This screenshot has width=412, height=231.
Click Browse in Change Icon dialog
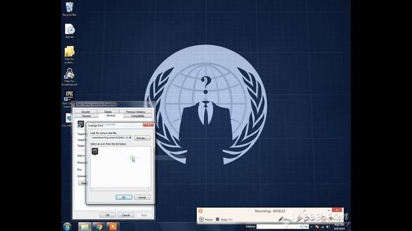pos(142,138)
